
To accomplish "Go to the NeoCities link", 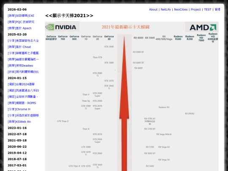I will (181, 9).
